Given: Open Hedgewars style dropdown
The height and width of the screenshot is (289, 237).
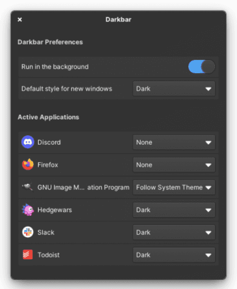Looking at the screenshot, I should click(174, 210).
